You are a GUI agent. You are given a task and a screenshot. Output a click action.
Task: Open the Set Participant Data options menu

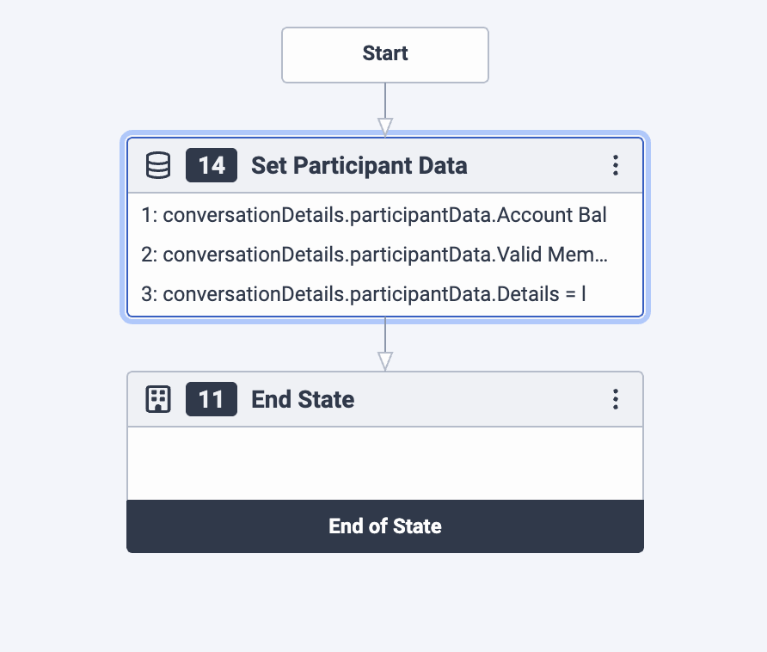pyautogui.click(x=615, y=165)
